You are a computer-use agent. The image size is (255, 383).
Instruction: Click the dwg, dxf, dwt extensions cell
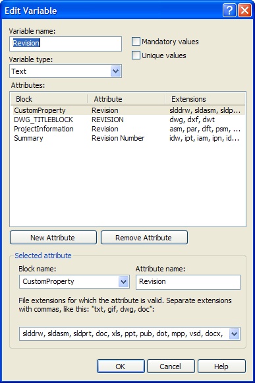pyautogui.click(x=192, y=120)
